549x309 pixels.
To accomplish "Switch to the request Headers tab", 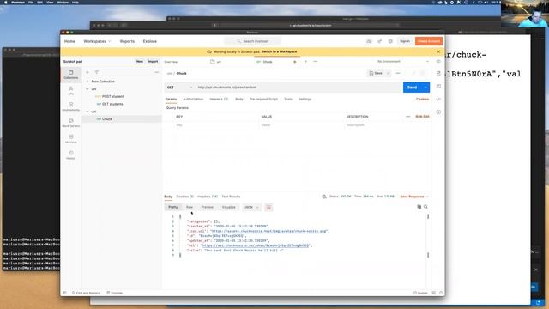I will click(219, 100).
